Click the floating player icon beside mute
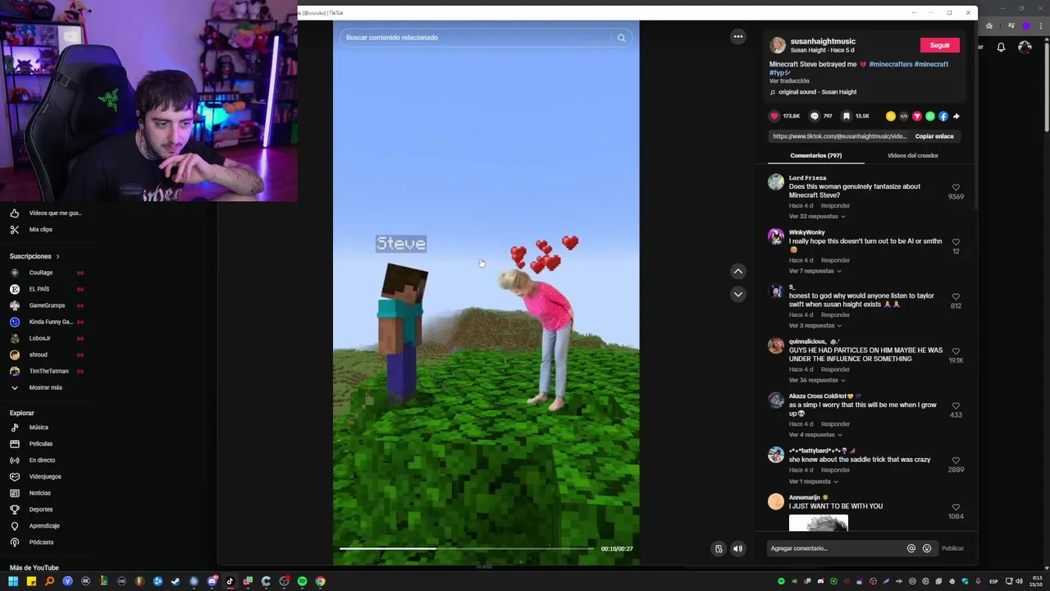Screen dimensions: 1050x591 [719, 549]
